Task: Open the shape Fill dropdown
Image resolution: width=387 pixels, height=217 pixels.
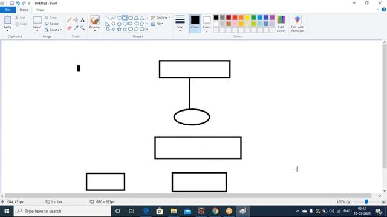Action: click(x=157, y=24)
